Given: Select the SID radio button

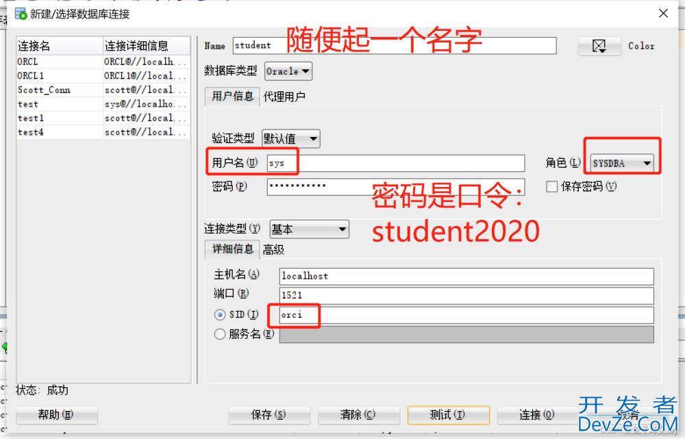Looking at the screenshot, I should click(x=220, y=314).
